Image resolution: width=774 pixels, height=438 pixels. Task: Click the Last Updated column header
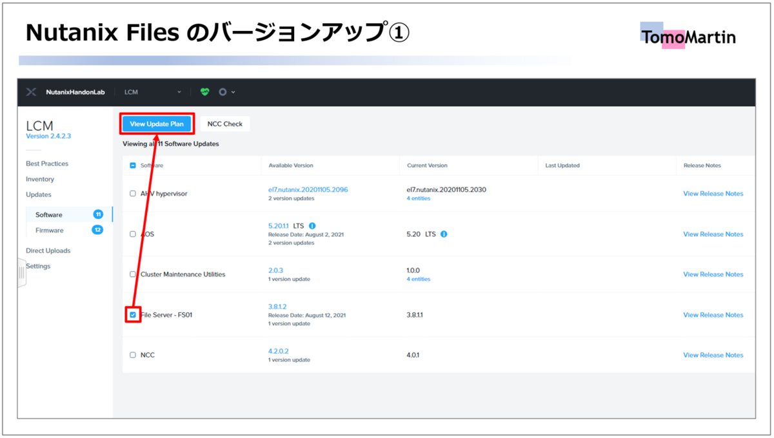coord(562,166)
